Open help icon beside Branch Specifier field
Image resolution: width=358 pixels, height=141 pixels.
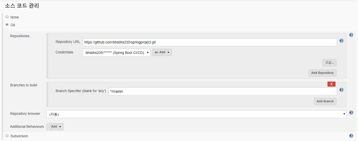[341, 90]
